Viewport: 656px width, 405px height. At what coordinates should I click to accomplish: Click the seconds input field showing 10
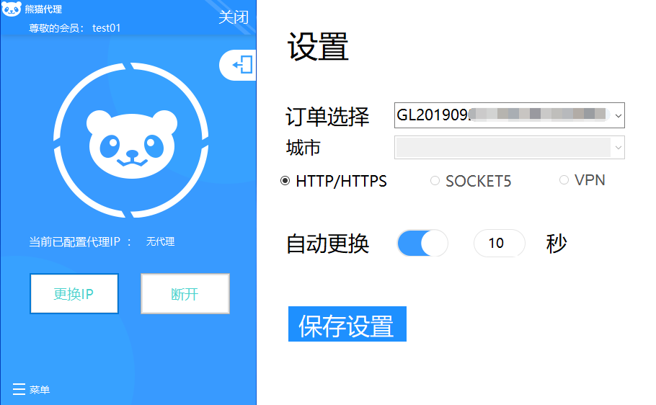(x=499, y=243)
